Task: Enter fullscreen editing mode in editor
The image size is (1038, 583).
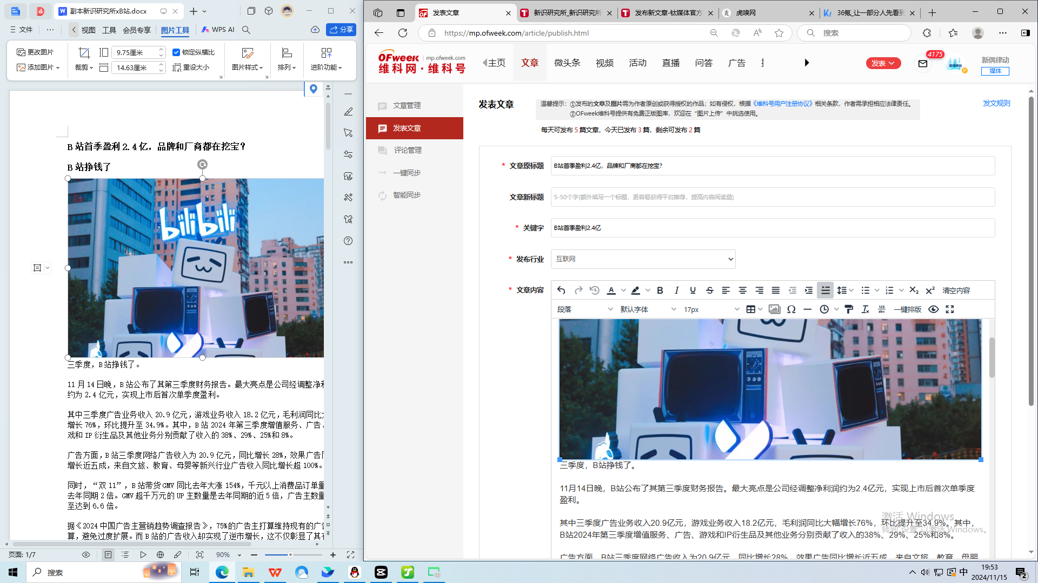Action: (x=950, y=309)
